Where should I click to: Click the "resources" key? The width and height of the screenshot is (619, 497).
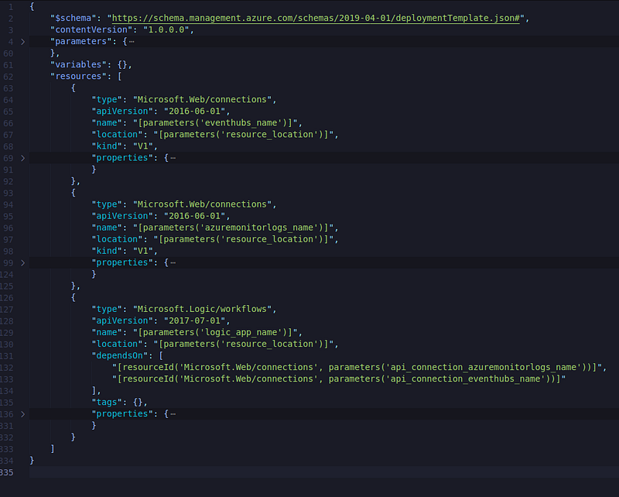click(79, 76)
